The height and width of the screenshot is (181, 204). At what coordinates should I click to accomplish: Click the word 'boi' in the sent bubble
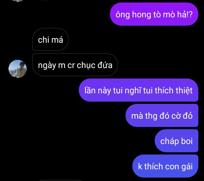tap(187, 141)
